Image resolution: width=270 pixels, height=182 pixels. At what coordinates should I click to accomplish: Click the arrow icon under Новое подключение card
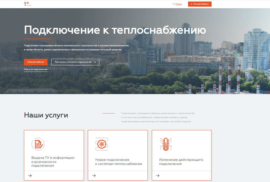pyautogui.click(x=94, y=175)
